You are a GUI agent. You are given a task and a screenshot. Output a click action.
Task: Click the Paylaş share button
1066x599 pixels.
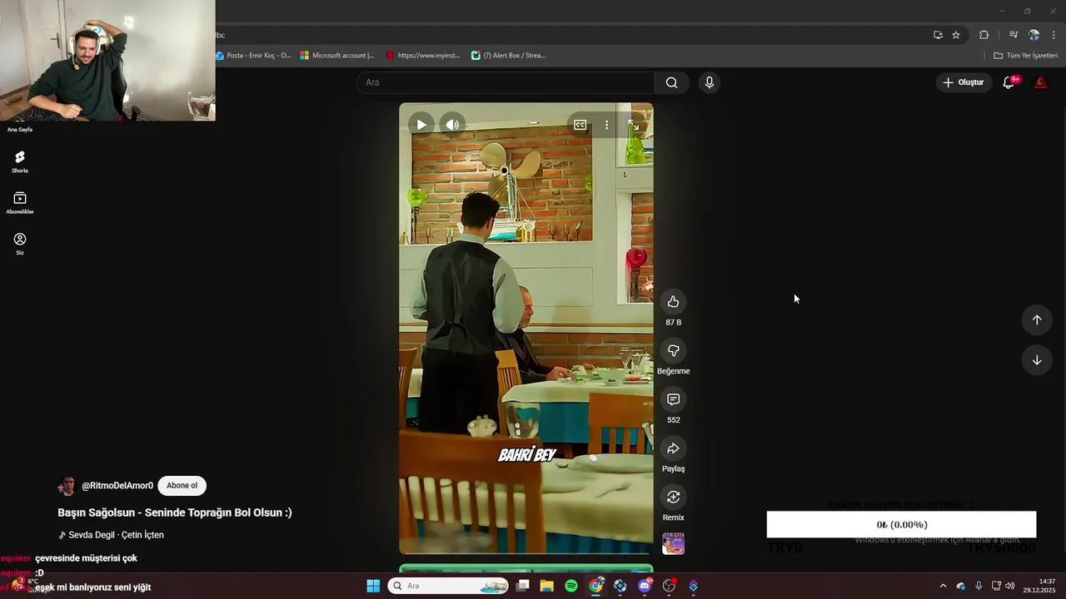(x=673, y=448)
